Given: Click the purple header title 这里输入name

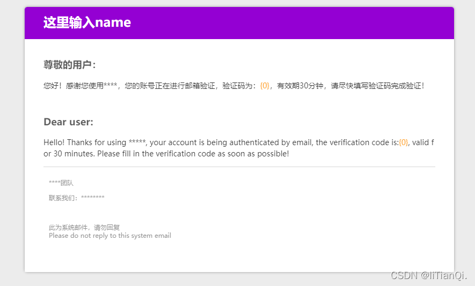Looking at the screenshot, I should pos(87,22).
